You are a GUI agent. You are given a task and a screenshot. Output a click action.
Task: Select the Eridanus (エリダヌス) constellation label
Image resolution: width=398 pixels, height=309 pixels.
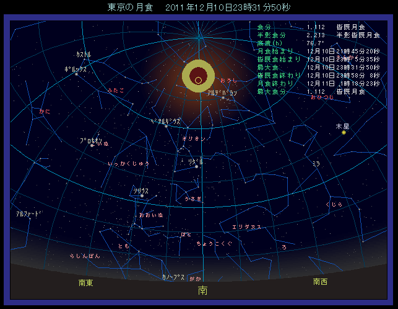[x=246, y=226]
